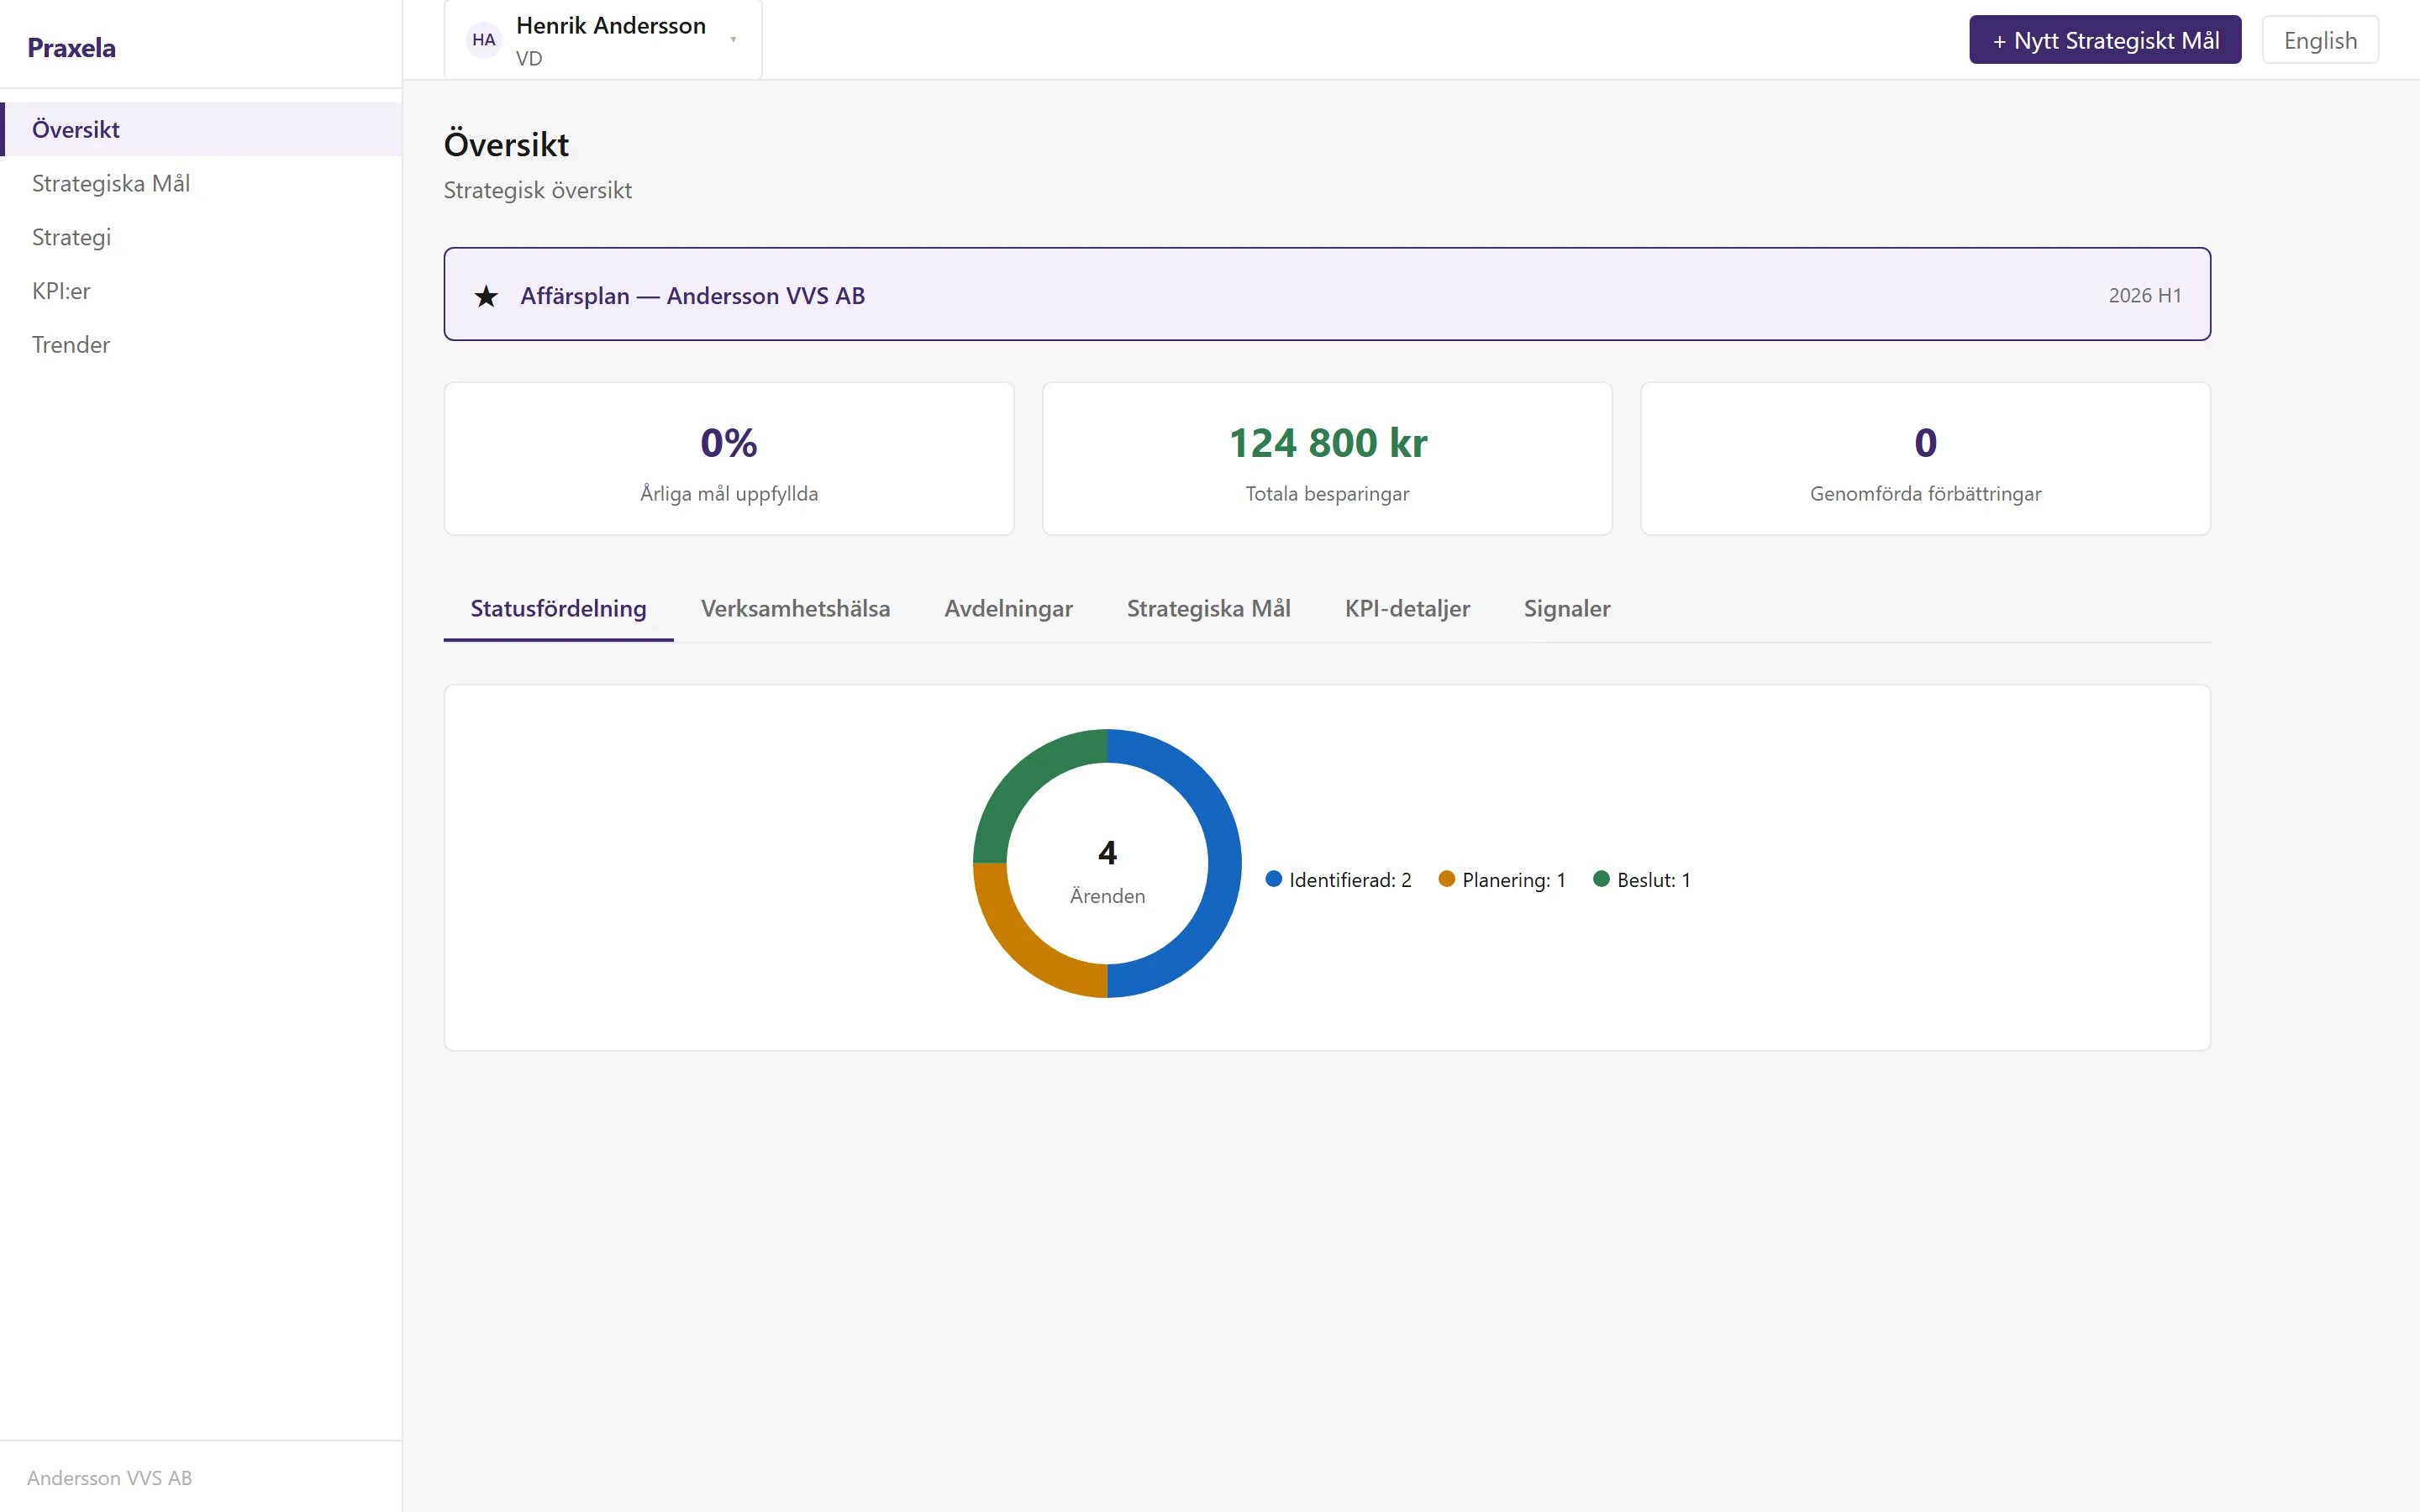Click the Praxela logo link
This screenshot has width=2420, height=1512.
71,48
